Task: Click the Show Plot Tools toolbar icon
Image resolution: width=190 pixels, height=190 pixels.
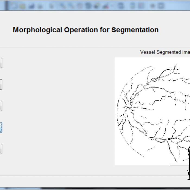Action: 161,5
